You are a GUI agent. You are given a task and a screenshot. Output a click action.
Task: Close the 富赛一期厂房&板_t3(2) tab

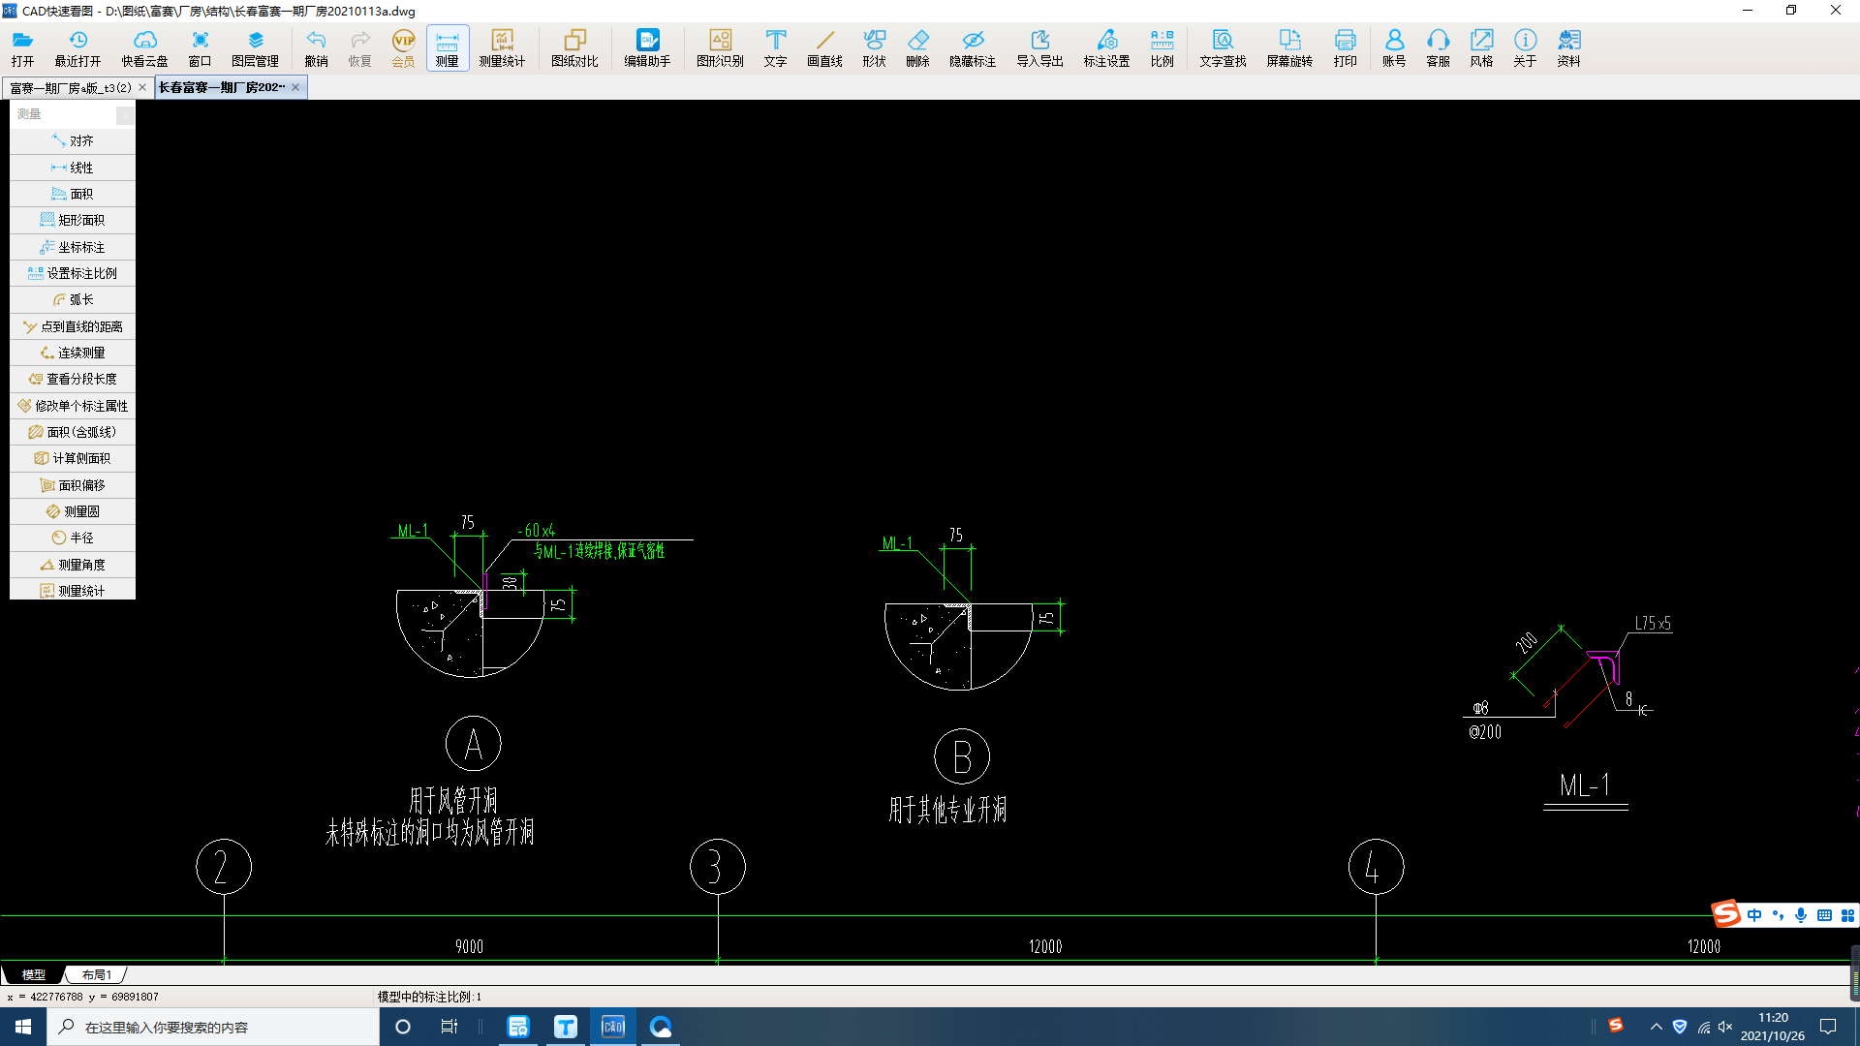tap(142, 87)
